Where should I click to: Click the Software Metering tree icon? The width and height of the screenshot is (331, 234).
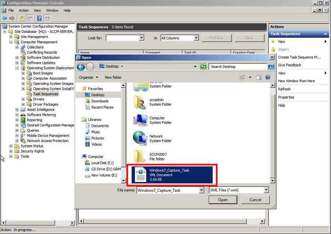pyautogui.click(x=23, y=115)
